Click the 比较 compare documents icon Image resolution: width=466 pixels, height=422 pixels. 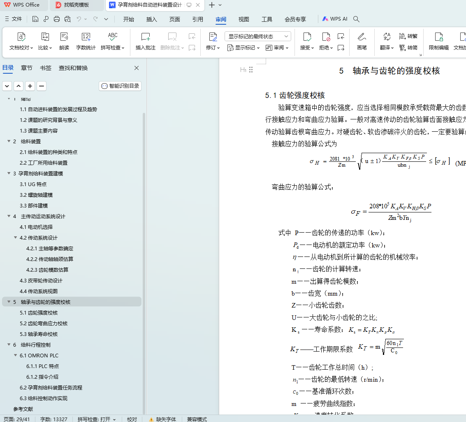point(45,37)
